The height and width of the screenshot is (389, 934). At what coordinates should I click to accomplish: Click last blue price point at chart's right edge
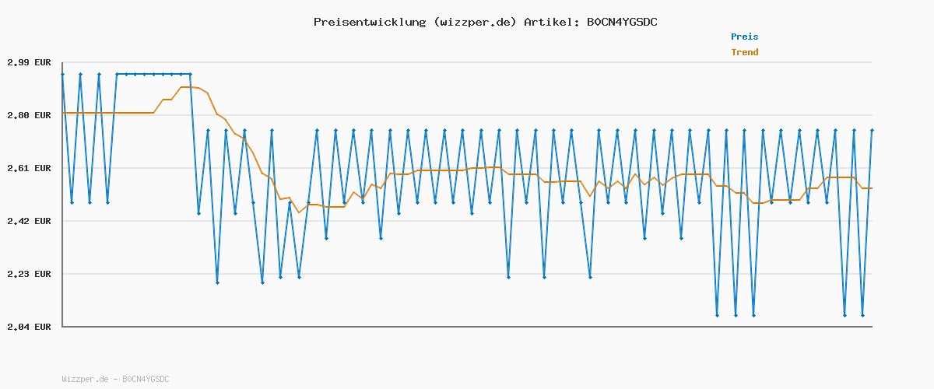pos(872,130)
